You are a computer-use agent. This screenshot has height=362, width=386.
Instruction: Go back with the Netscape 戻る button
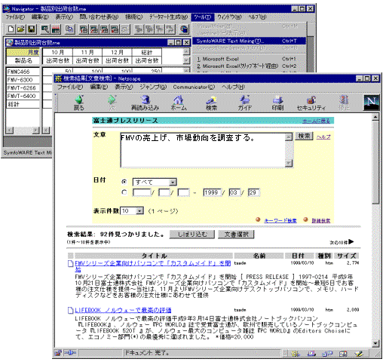78,103
